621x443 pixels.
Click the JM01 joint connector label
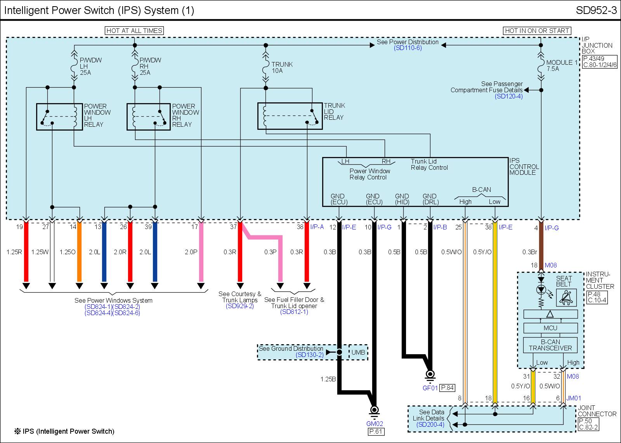574,398
